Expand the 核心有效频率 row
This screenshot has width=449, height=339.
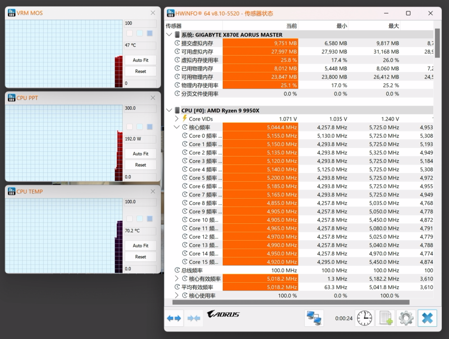177,279
